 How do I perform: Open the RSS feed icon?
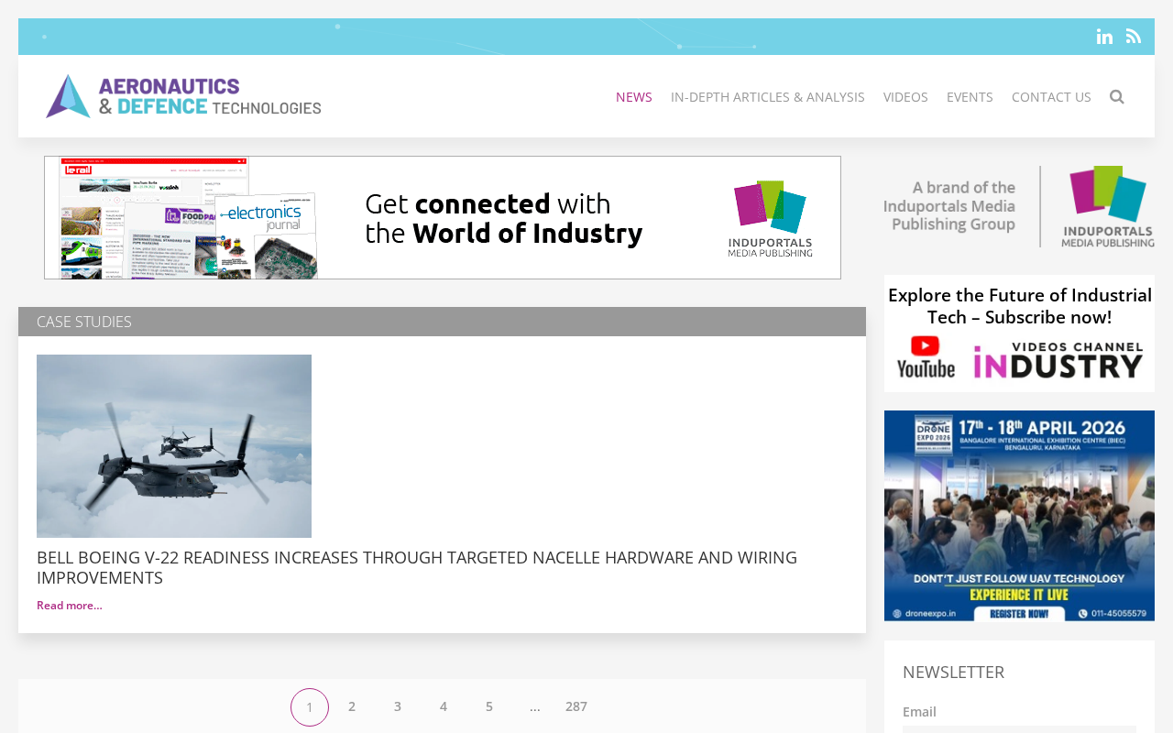pyautogui.click(x=1134, y=37)
